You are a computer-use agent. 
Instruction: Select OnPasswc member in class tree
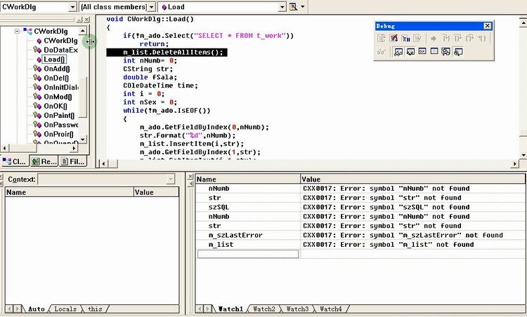61,125
